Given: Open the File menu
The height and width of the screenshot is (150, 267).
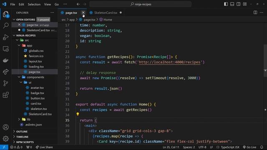Looking at the screenshot, I should tap(13, 4).
